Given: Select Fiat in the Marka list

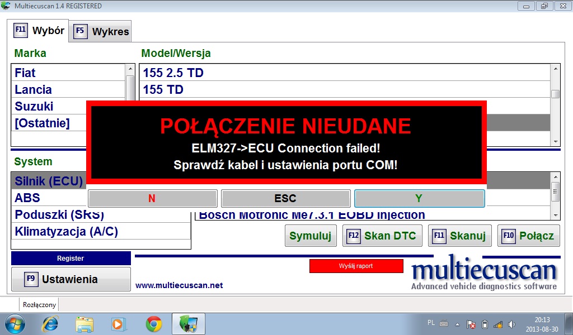Looking at the screenshot, I should tap(68, 73).
